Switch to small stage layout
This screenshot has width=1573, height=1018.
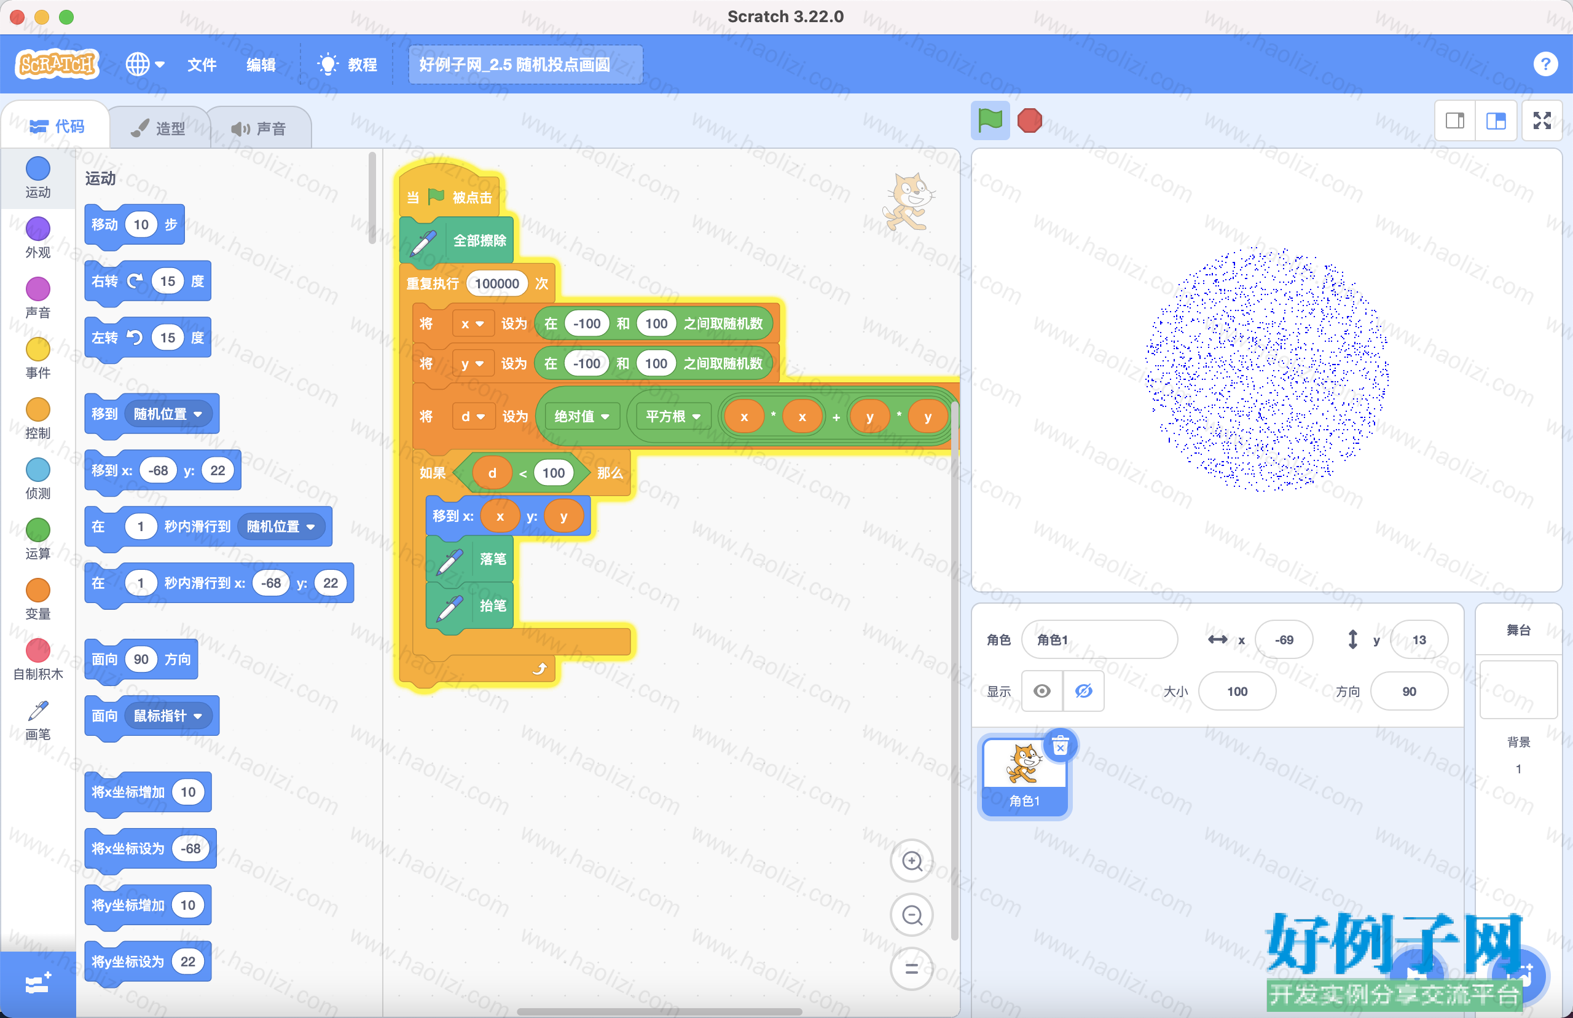(1455, 120)
